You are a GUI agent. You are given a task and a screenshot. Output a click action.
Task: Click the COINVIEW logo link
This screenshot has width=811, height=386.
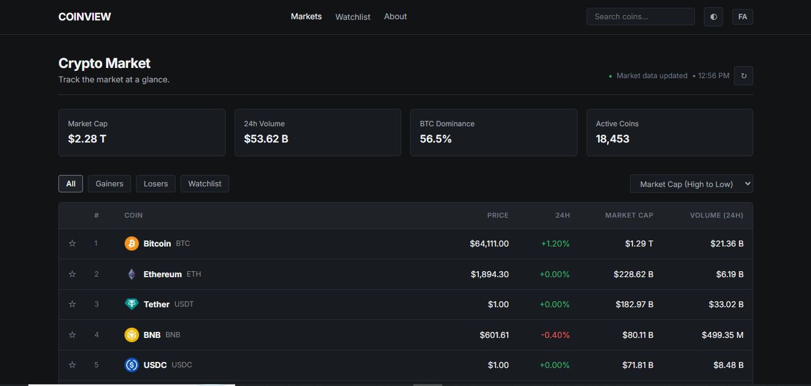coord(85,17)
